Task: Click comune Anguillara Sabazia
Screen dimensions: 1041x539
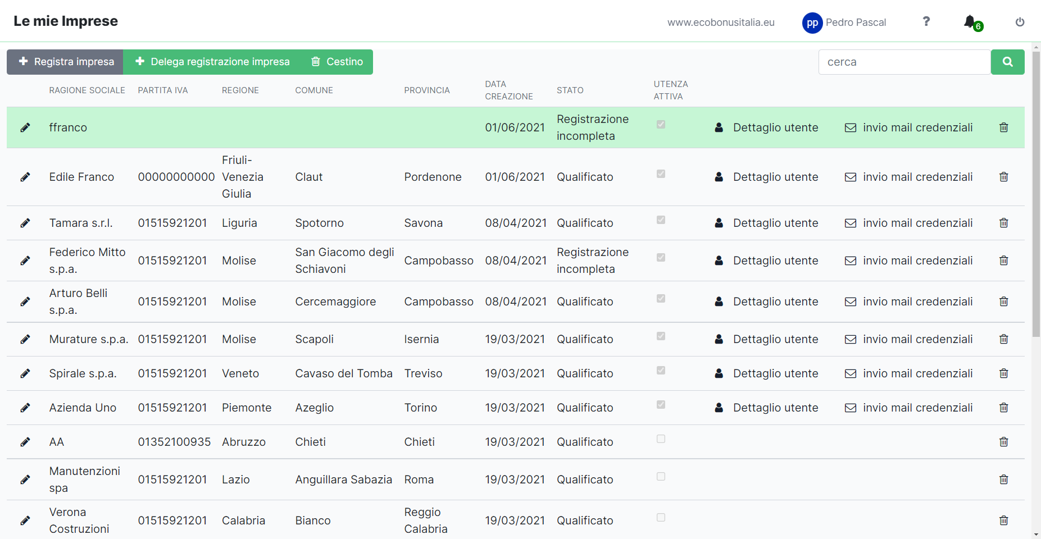Action: point(344,479)
